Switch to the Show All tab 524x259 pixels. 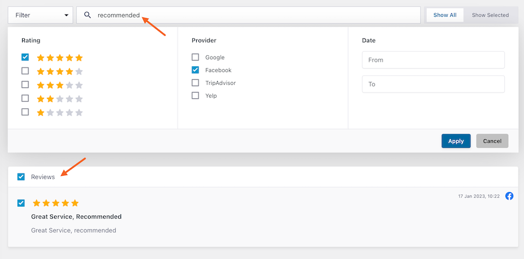(445, 15)
